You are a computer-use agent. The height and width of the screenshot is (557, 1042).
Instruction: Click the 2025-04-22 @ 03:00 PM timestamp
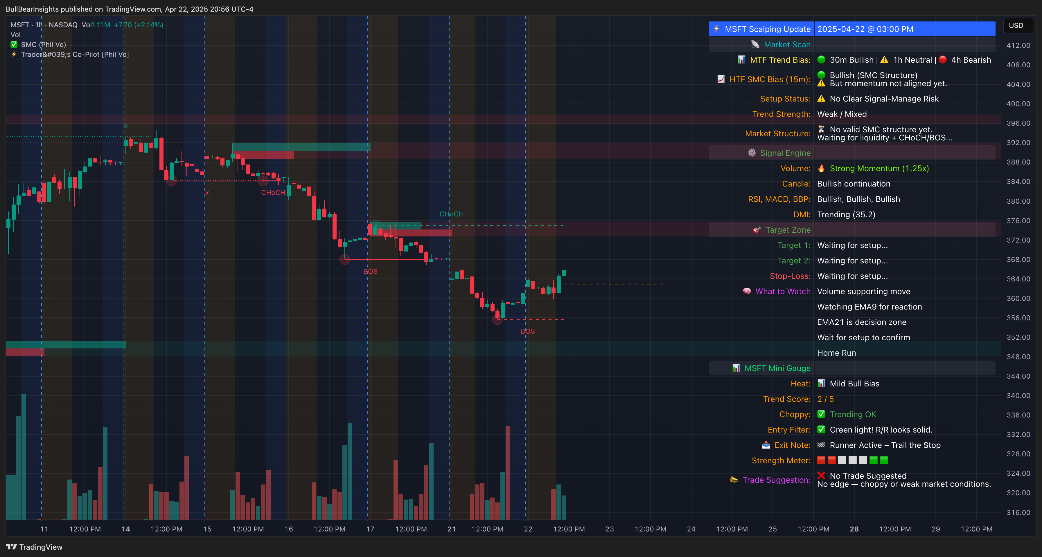[865, 29]
